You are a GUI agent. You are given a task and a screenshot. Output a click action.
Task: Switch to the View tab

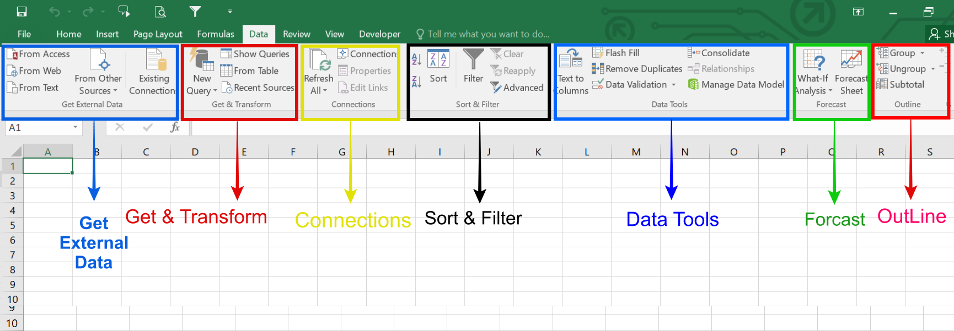click(x=334, y=34)
